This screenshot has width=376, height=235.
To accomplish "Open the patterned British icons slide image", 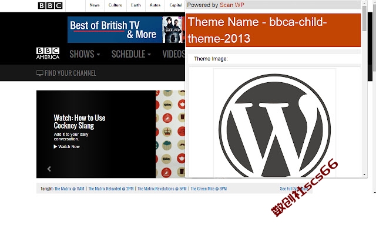I will point(170,134).
